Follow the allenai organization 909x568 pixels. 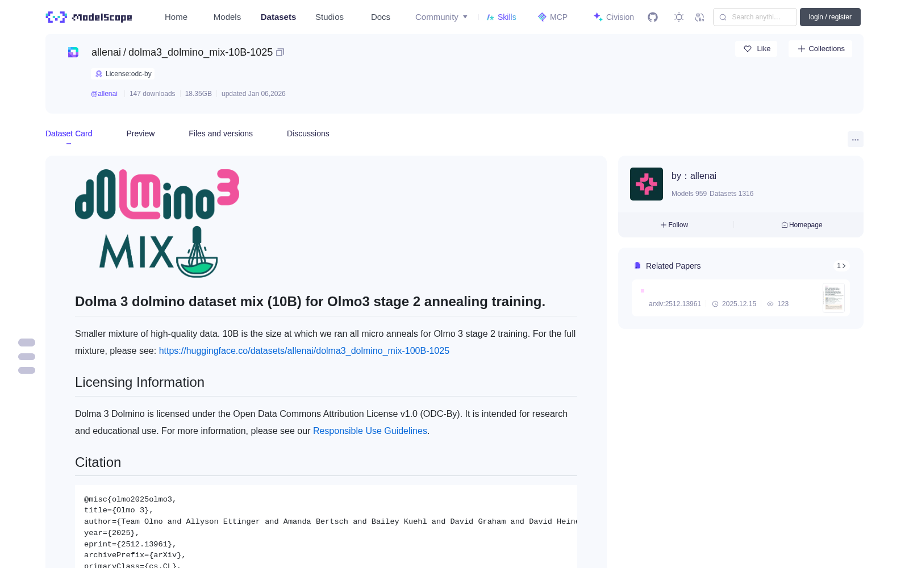point(674,225)
